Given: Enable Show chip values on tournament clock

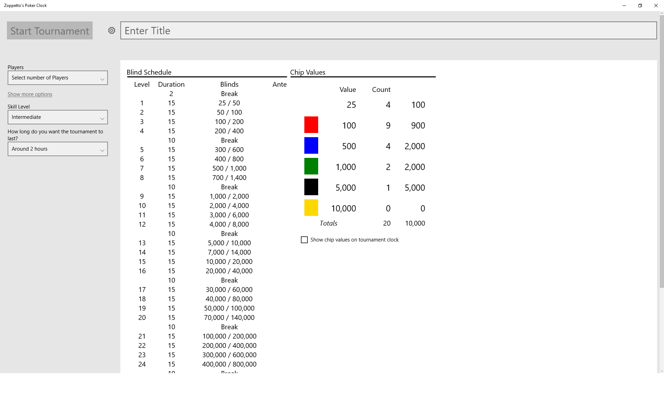Looking at the screenshot, I should coord(304,240).
